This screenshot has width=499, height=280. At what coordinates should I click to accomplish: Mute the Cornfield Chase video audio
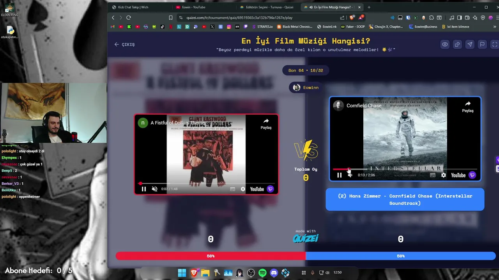point(350,175)
